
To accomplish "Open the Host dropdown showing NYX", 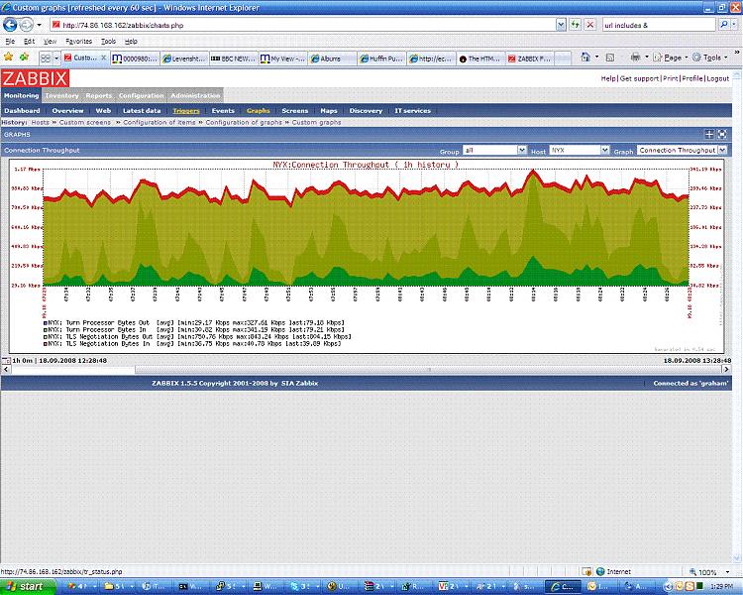I will click(x=579, y=150).
